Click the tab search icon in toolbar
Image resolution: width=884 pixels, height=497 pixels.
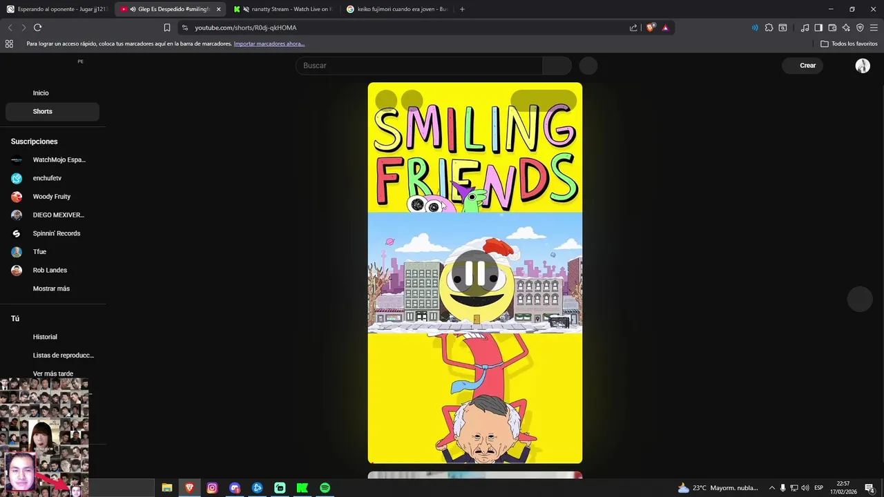pos(782,28)
